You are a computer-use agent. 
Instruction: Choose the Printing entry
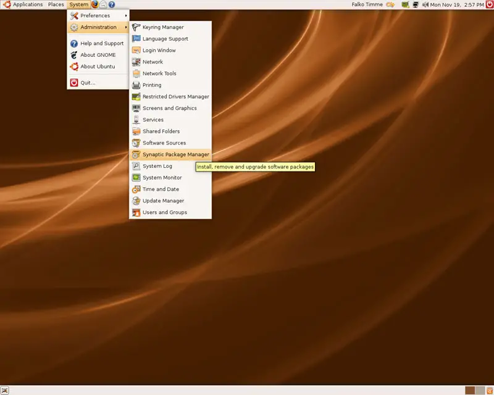(x=170, y=85)
